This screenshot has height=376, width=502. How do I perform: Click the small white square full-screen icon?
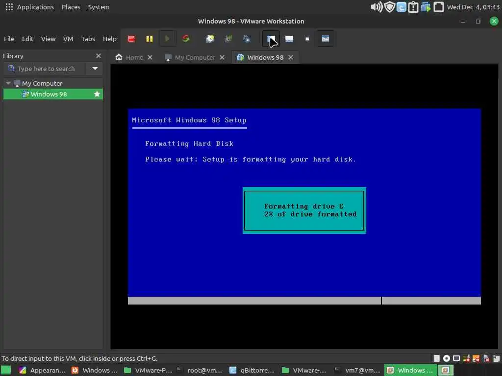coord(307,39)
